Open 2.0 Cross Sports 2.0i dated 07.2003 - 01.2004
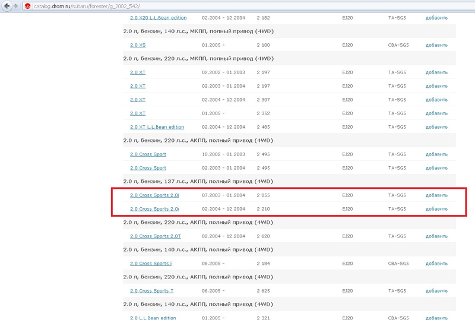475x320 pixels. click(154, 195)
